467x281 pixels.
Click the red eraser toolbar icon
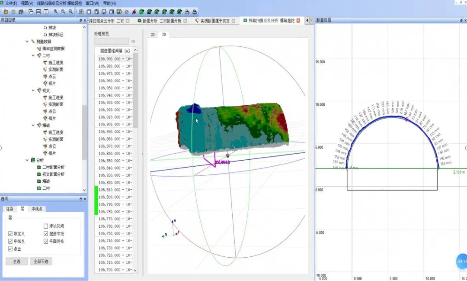pyautogui.click(x=134, y=12)
